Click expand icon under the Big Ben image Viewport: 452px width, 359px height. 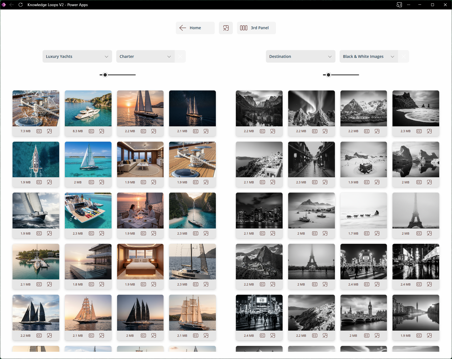point(377,336)
